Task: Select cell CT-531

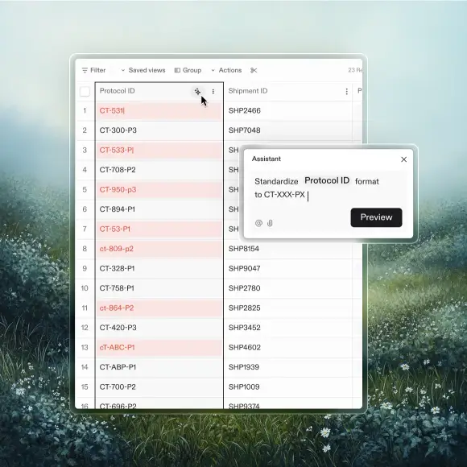Action: [x=159, y=111]
